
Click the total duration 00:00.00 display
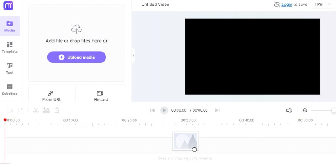200,110
